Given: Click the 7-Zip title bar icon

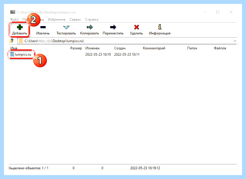Looking at the screenshot, I should coord(13,12).
